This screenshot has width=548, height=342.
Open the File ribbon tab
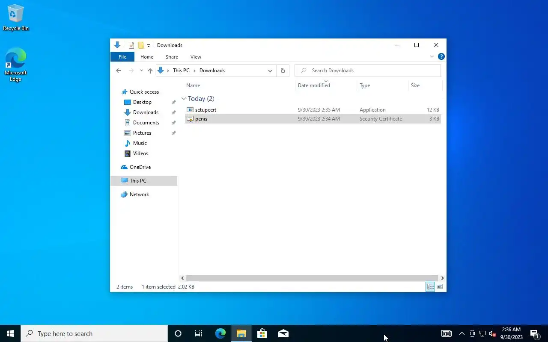(122, 57)
